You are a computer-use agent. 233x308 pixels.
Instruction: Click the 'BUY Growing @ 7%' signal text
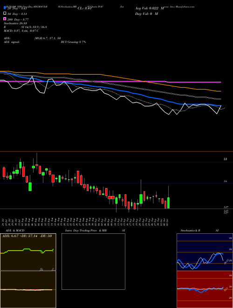click(x=73, y=42)
